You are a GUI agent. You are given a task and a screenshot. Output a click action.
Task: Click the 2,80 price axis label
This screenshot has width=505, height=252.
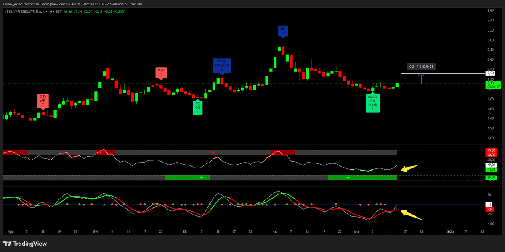(490, 50)
